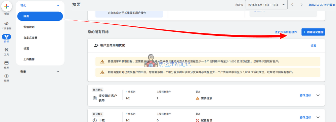The width and height of the screenshot is (336, 122).
Task: Click 创建转化操作 button
Action: (x=313, y=32)
